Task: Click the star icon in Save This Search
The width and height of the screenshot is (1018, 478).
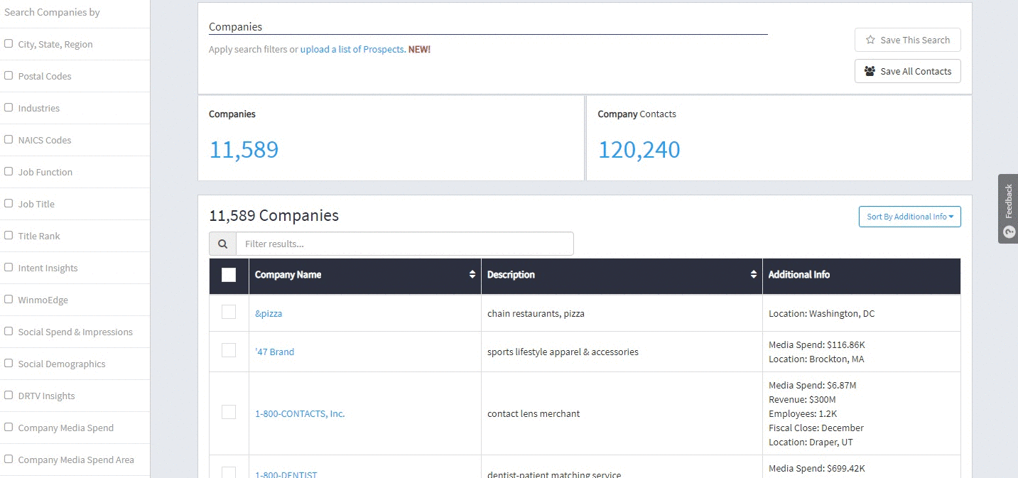Action: click(x=870, y=40)
